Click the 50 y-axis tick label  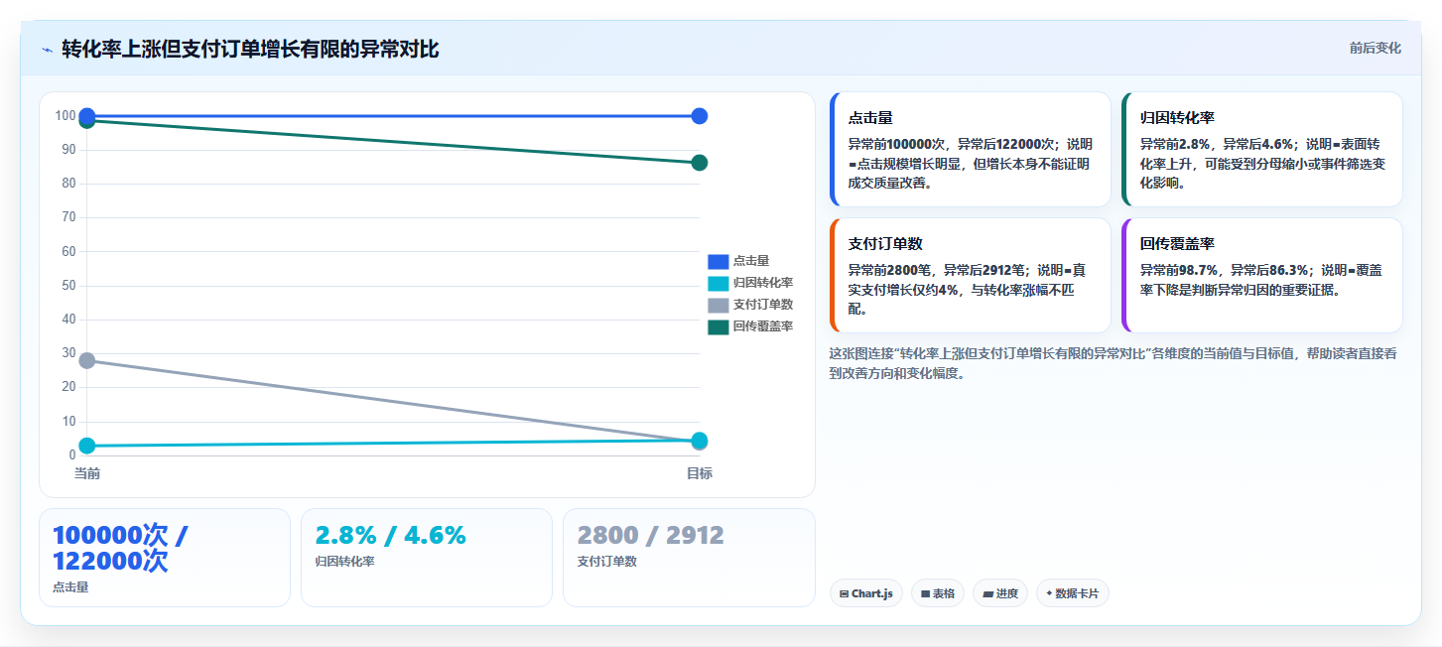click(68, 286)
